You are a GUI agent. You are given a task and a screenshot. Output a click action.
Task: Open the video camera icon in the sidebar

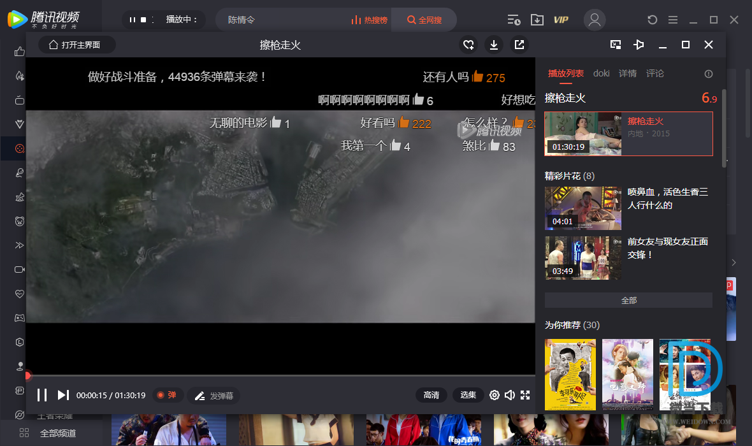tap(20, 270)
